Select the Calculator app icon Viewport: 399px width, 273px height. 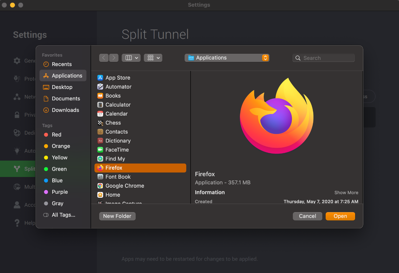(100, 105)
